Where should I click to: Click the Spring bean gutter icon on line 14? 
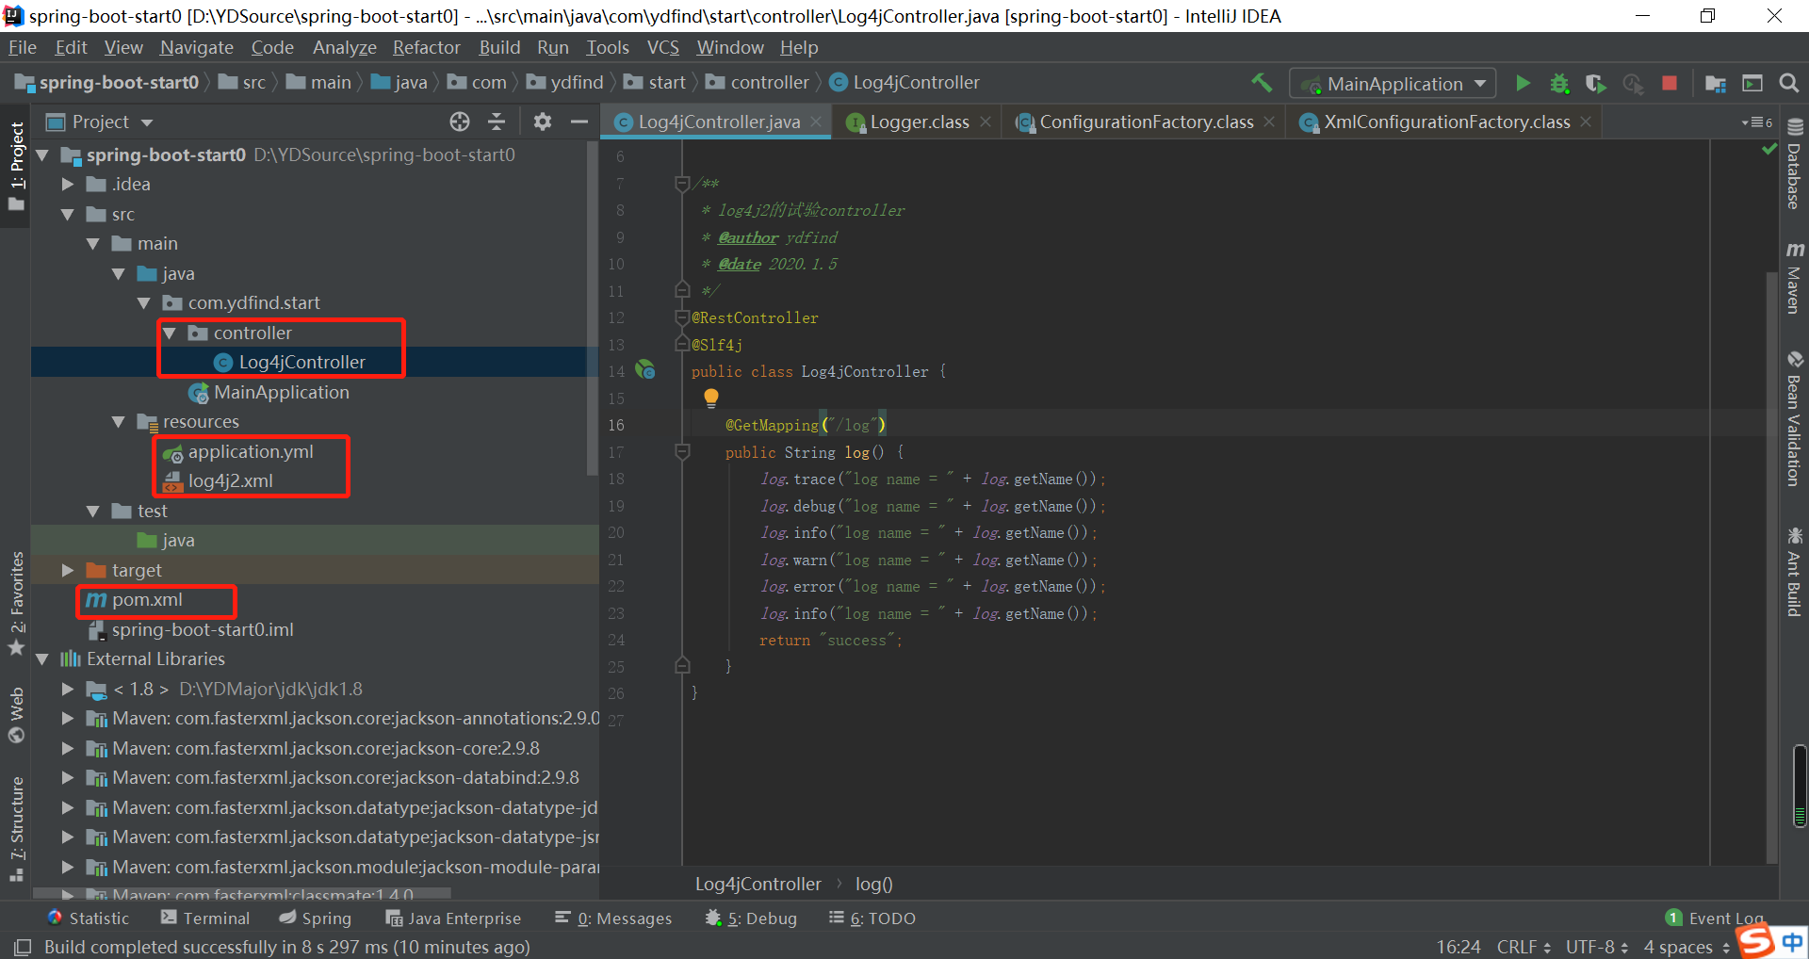(x=645, y=370)
